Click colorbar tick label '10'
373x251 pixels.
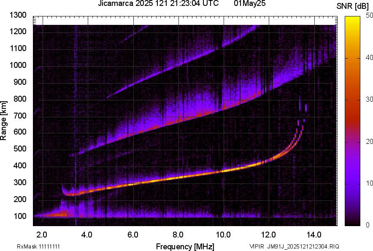369,183
